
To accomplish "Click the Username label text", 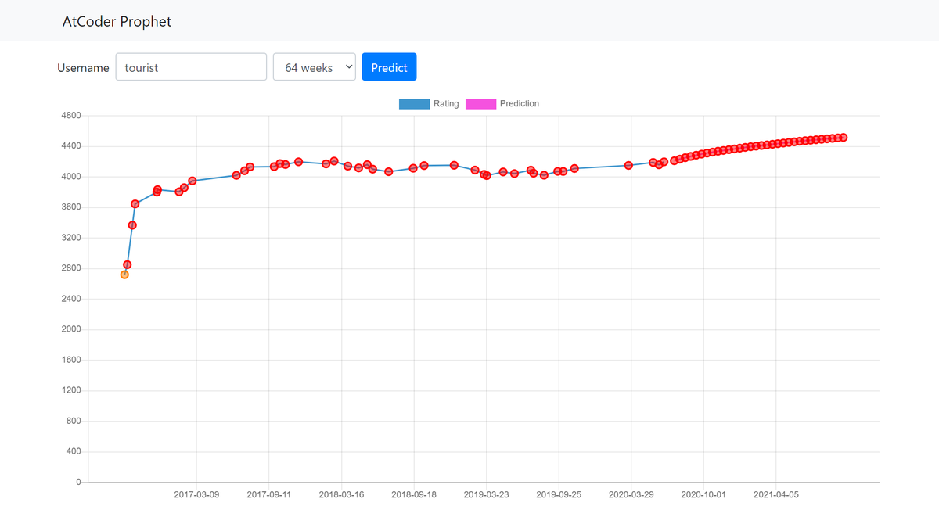I will click(x=83, y=68).
